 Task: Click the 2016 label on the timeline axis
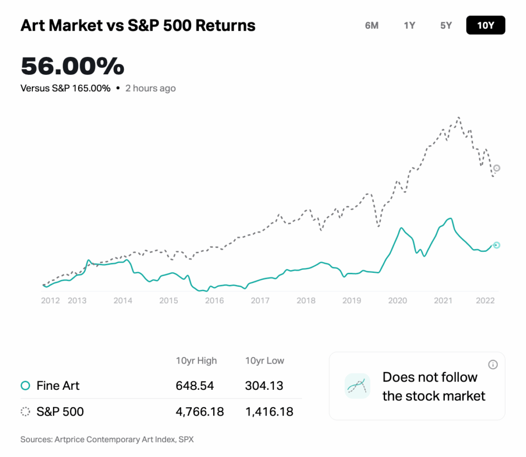pyautogui.click(x=214, y=301)
